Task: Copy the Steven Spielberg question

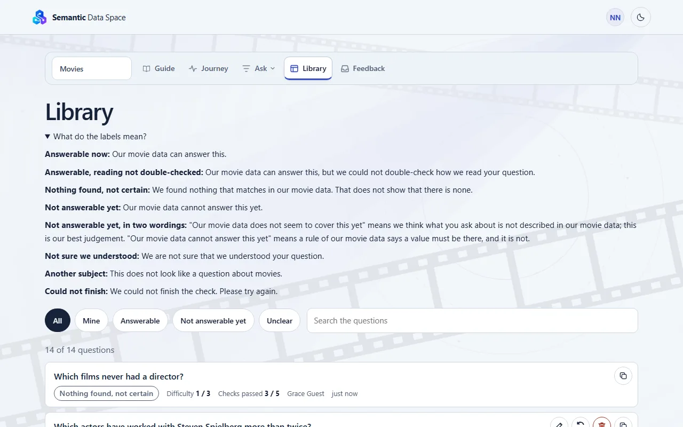Action: 623,425
